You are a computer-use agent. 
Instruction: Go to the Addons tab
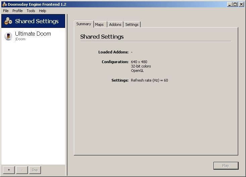coord(115,25)
